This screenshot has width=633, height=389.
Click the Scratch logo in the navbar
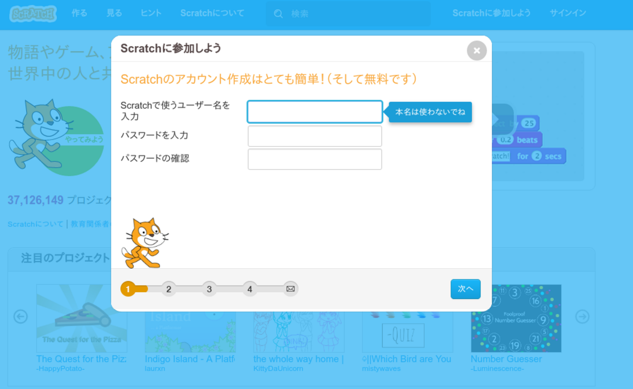point(33,14)
